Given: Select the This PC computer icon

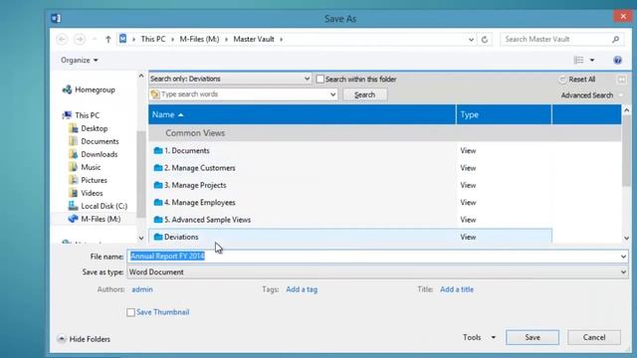Looking at the screenshot, I should point(67,115).
